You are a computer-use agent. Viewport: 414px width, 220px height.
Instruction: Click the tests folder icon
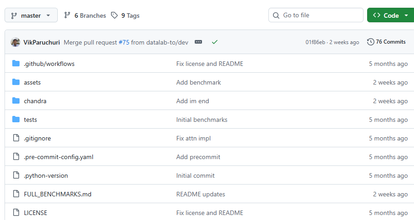point(16,119)
